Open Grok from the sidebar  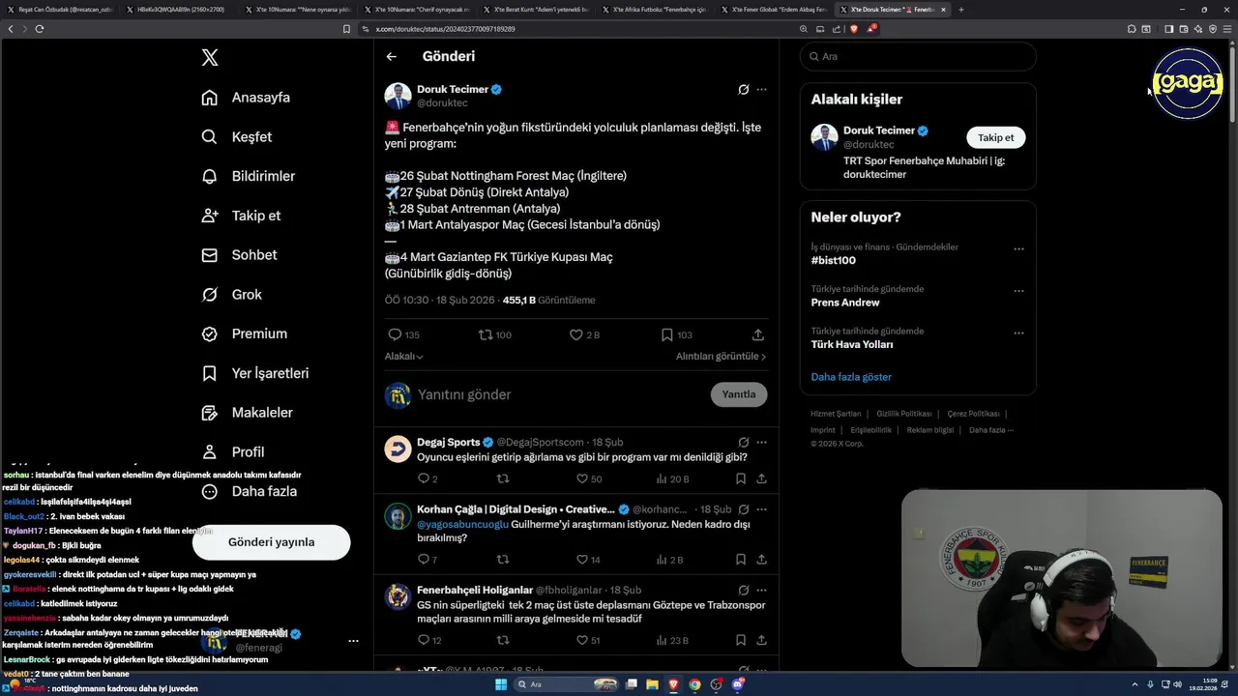(232, 295)
